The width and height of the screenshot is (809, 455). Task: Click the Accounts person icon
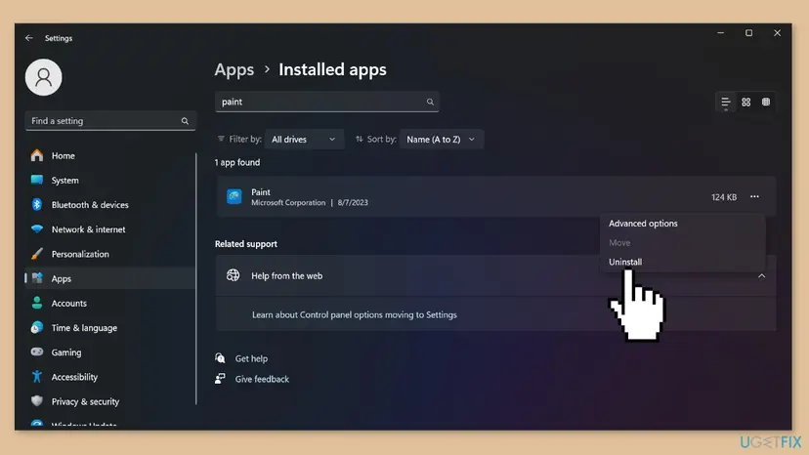point(36,303)
